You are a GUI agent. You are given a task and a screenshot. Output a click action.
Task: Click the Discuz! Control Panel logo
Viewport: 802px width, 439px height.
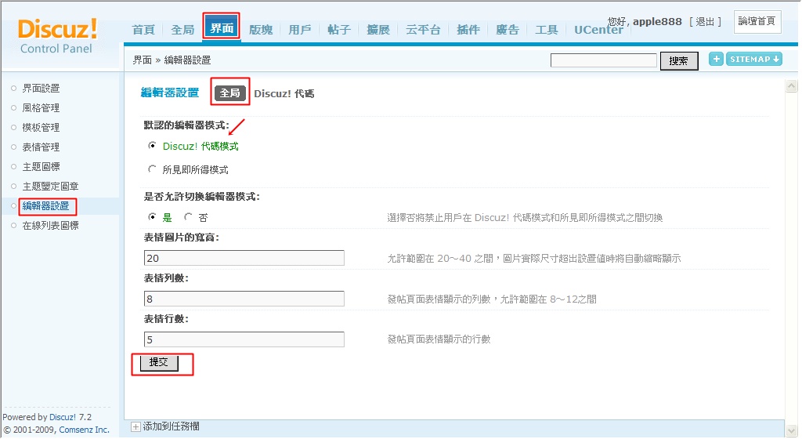(x=56, y=36)
